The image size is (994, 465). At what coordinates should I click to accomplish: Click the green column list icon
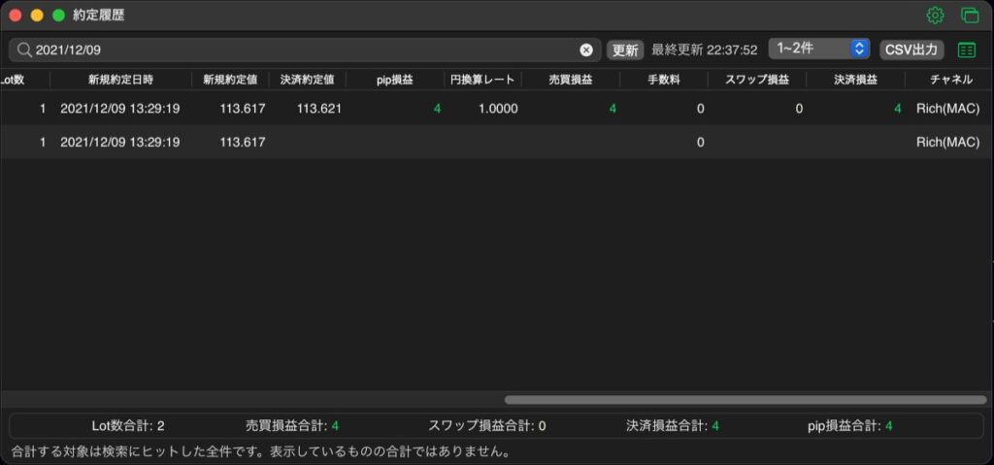click(967, 50)
